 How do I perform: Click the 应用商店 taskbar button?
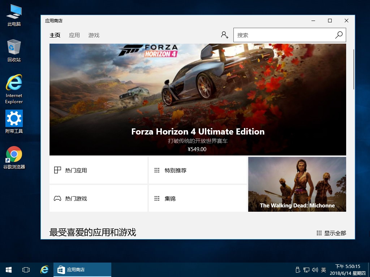point(82,270)
